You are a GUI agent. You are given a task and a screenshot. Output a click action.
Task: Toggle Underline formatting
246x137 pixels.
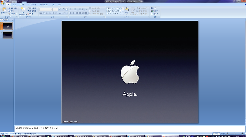pos(47,13)
